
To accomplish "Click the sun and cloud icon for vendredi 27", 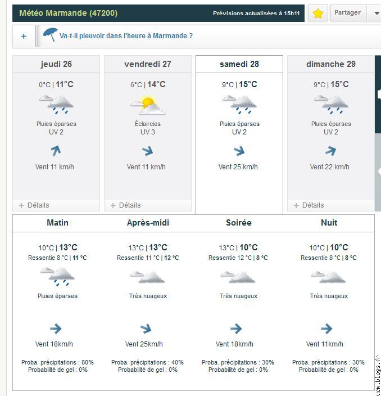I will pyautogui.click(x=147, y=106).
